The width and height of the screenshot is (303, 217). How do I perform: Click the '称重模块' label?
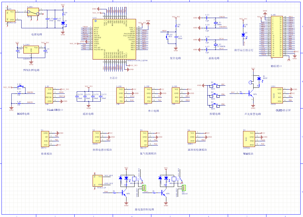46,154
